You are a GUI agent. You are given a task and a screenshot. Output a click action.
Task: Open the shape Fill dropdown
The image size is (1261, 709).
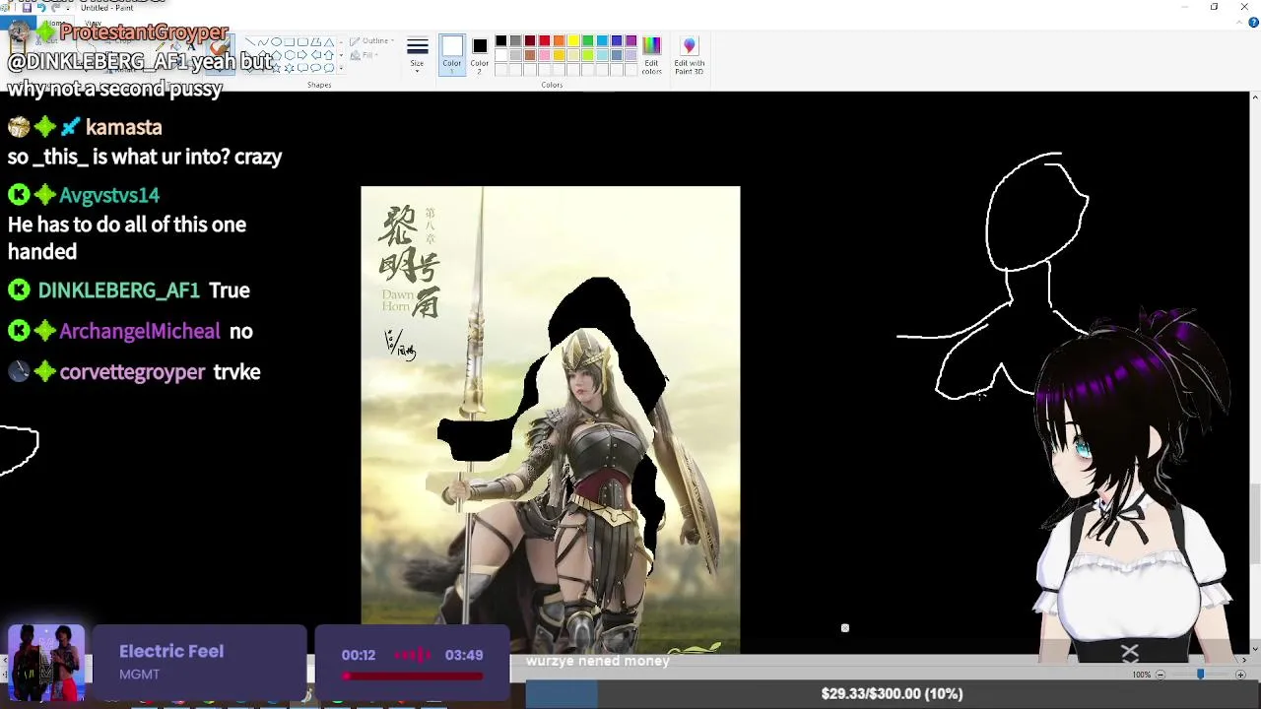pos(365,55)
